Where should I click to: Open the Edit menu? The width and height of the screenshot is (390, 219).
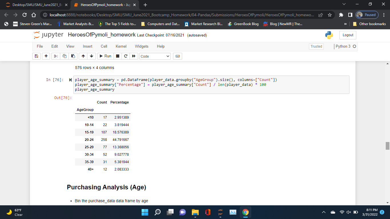(55, 46)
